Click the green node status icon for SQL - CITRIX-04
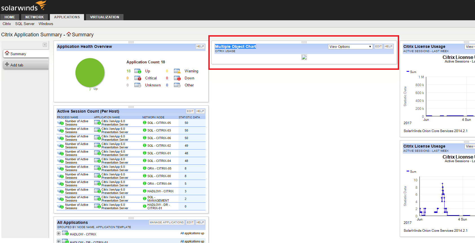Screen dimensions: 475x243 (x=145, y=161)
